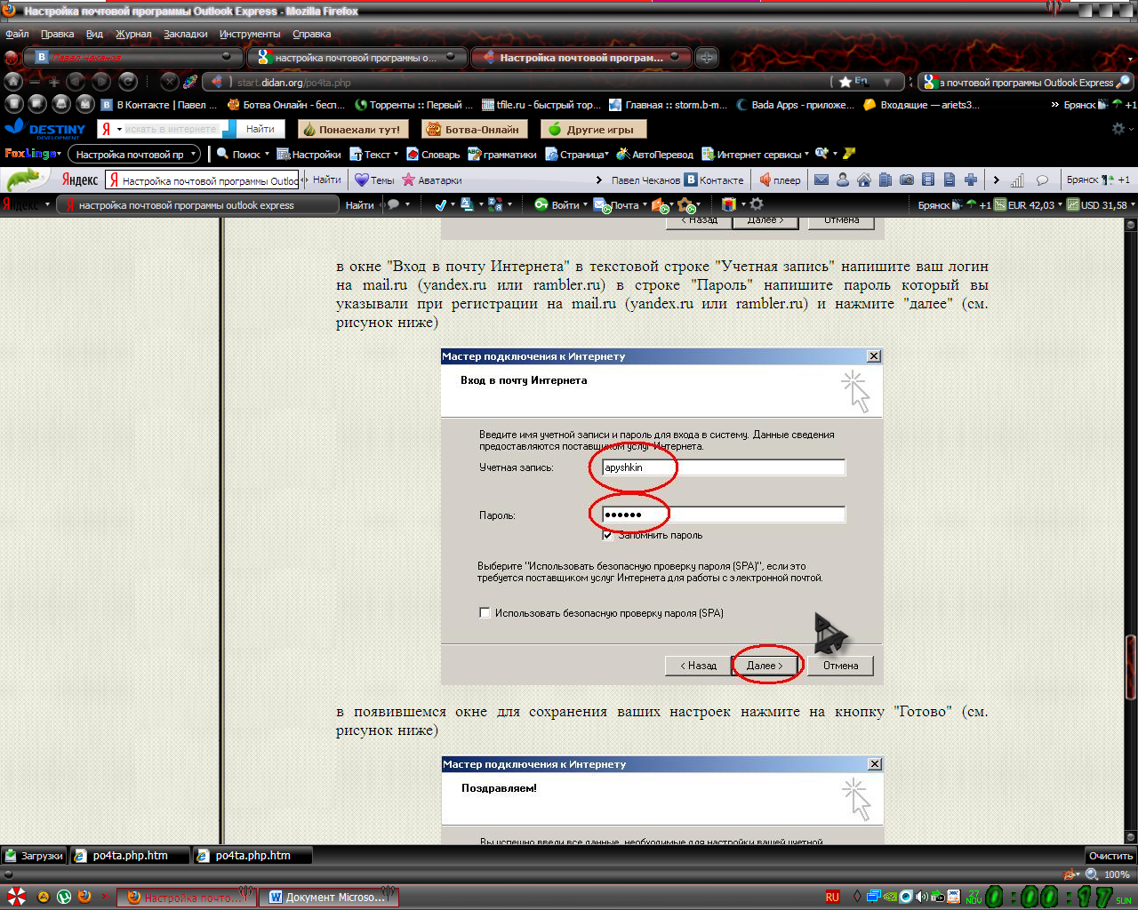Click the FoxLingo грамматики tool

(x=502, y=154)
